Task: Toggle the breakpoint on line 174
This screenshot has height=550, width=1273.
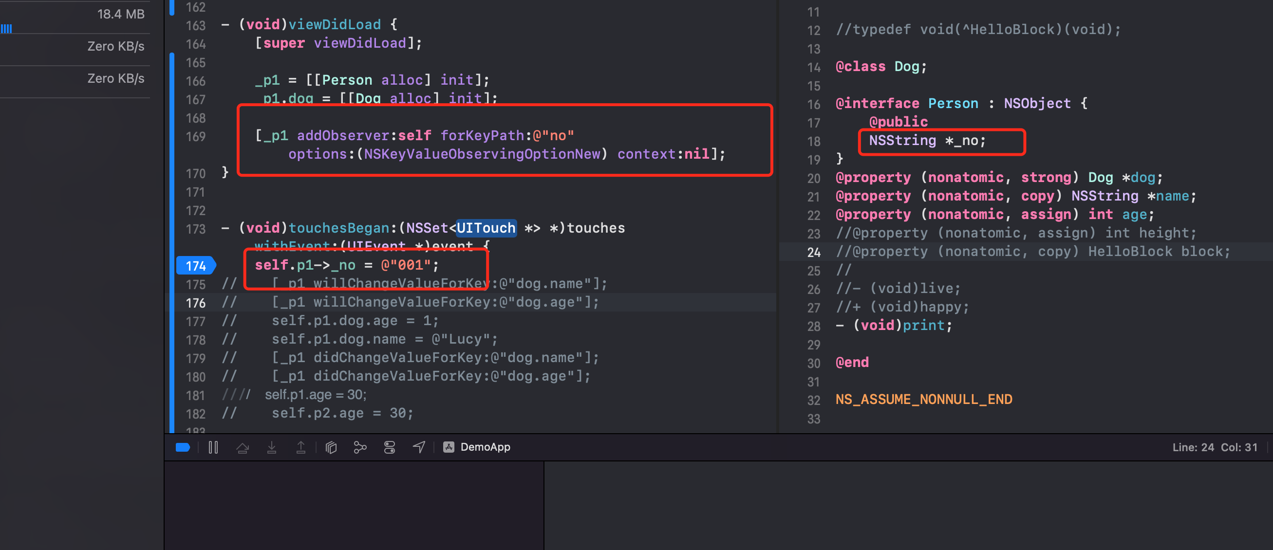Action: coord(196,266)
